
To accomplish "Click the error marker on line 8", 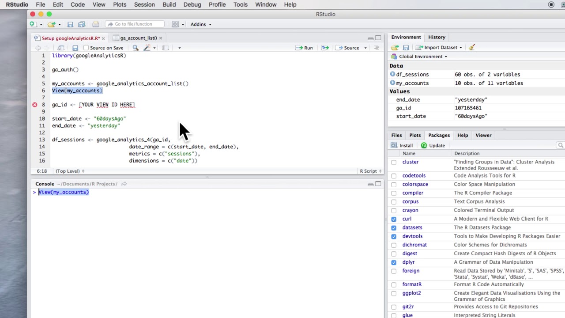I will [x=34, y=105].
